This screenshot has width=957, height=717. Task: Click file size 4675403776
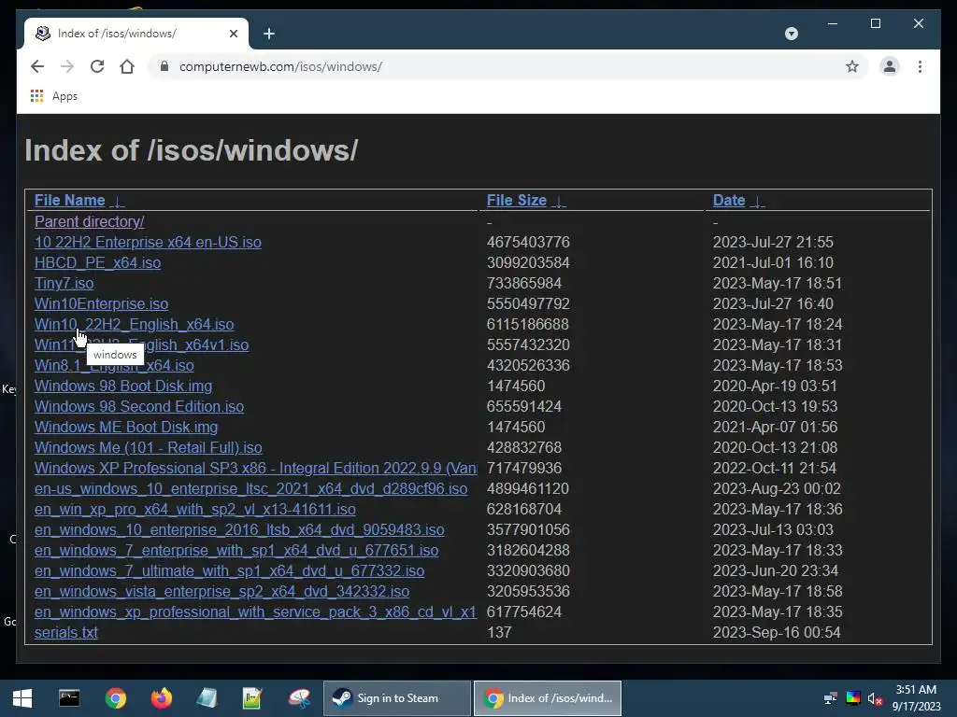(x=528, y=242)
